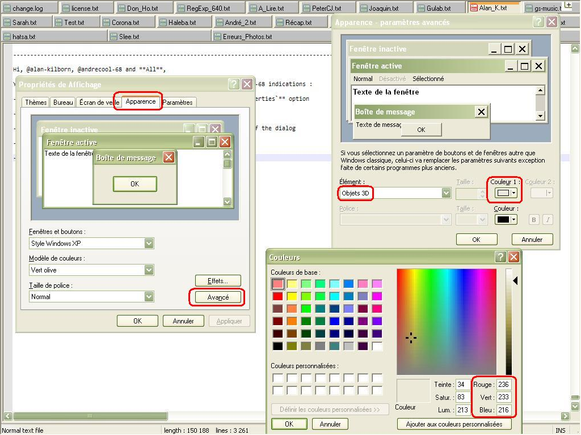Click the Lum. field showing 213
Image resolution: width=581 pixels, height=435 pixels.
(462, 410)
